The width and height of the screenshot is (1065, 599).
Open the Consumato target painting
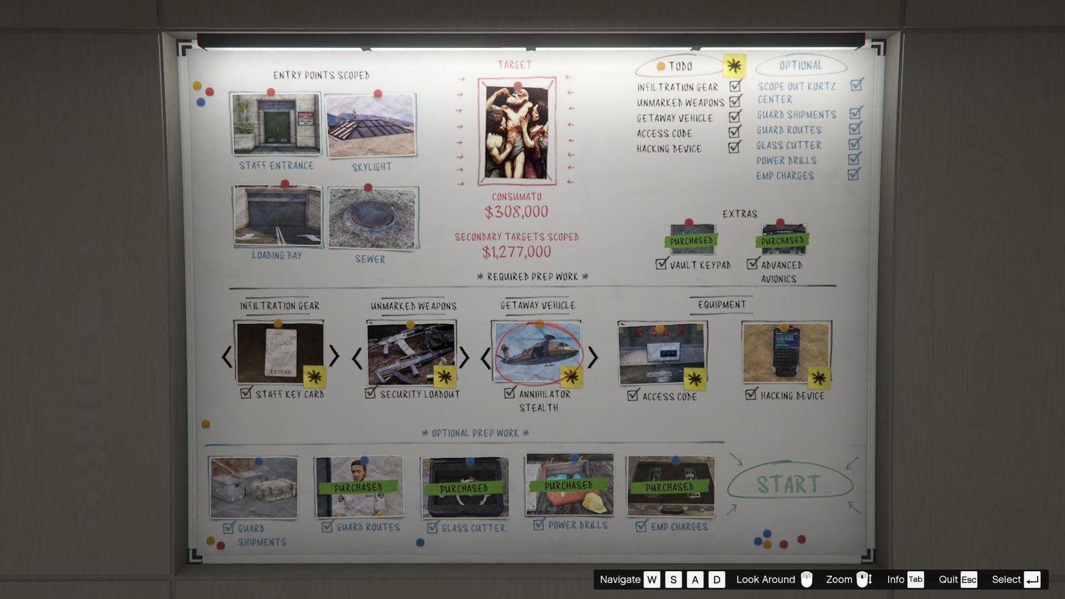517,131
